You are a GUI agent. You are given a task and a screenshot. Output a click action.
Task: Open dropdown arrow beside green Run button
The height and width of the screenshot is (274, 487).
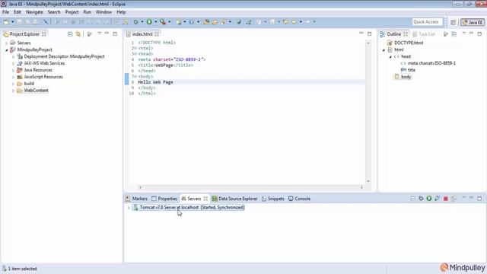tap(155, 22)
